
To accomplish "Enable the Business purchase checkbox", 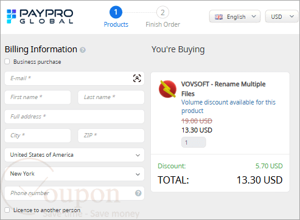I will point(7,61).
